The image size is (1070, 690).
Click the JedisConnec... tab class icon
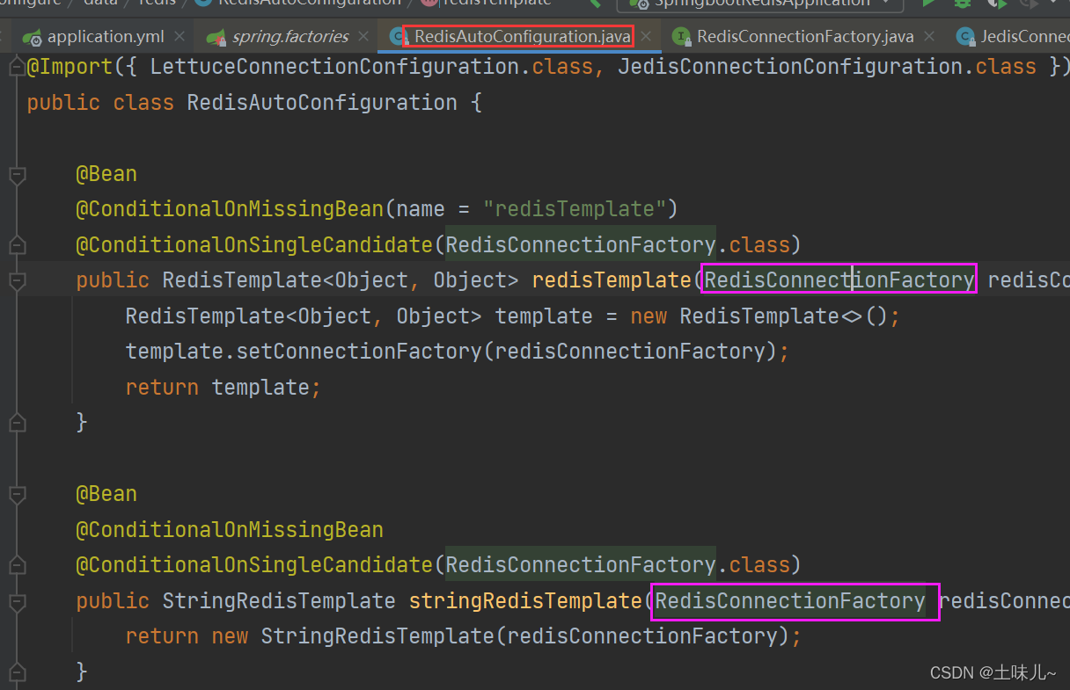tap(965, 37)
